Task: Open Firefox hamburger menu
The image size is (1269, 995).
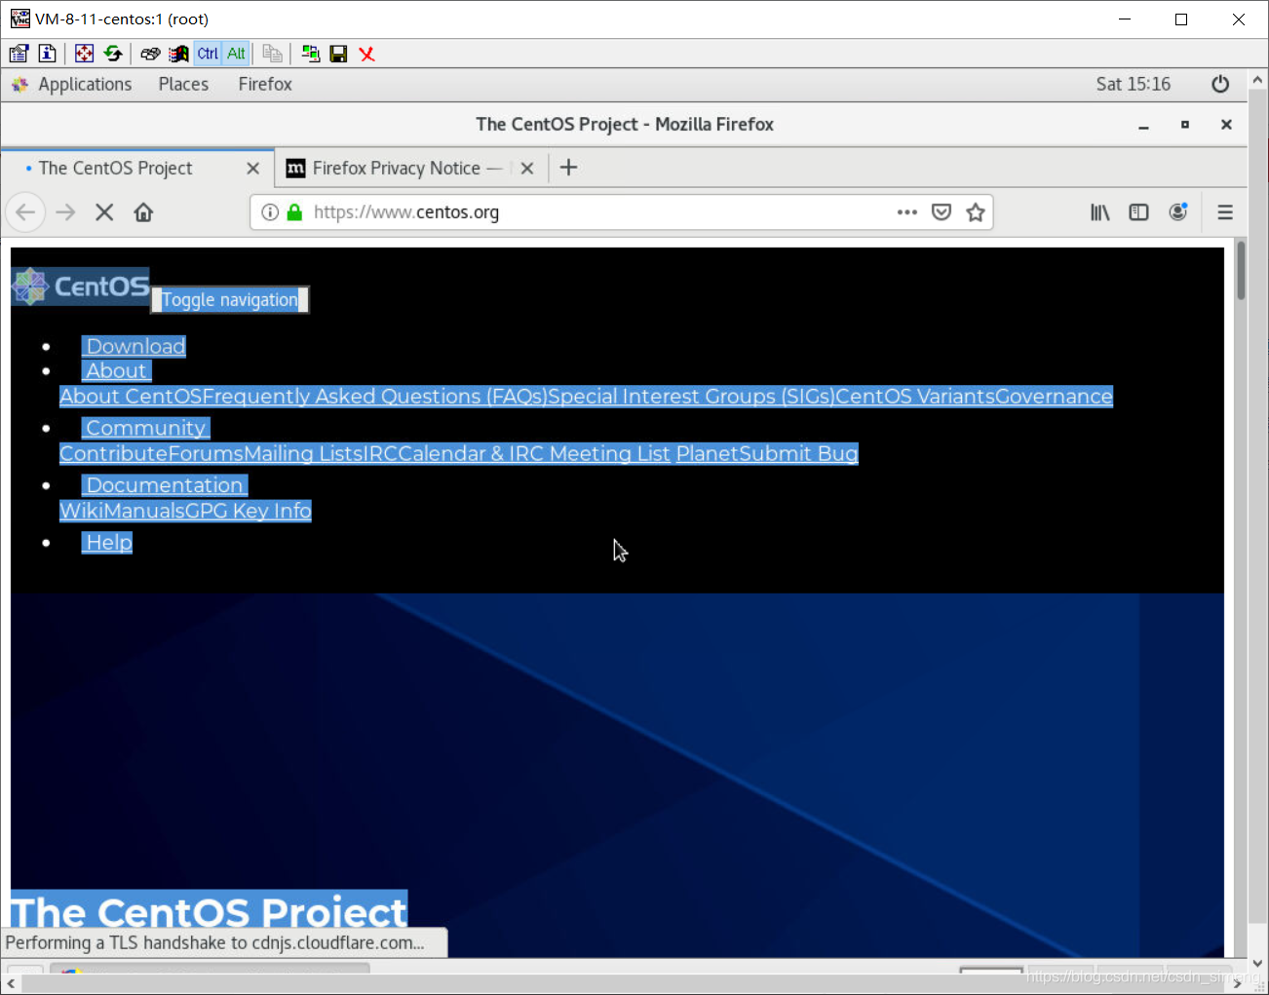Action: coord(1225,212)
